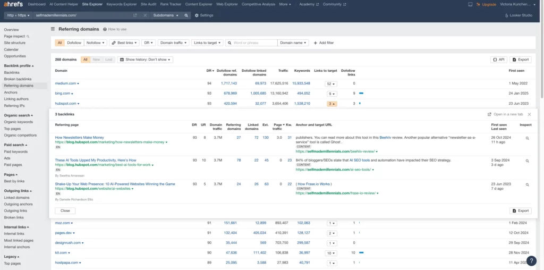Open the Academy external link

coord(309,4)
